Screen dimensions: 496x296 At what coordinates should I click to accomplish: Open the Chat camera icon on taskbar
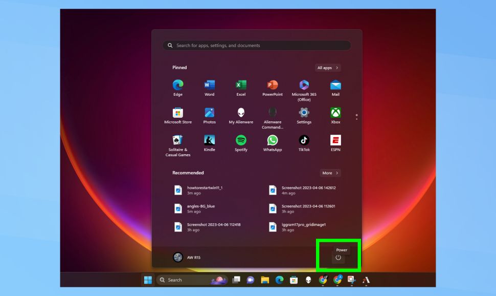tap(251, 280)
